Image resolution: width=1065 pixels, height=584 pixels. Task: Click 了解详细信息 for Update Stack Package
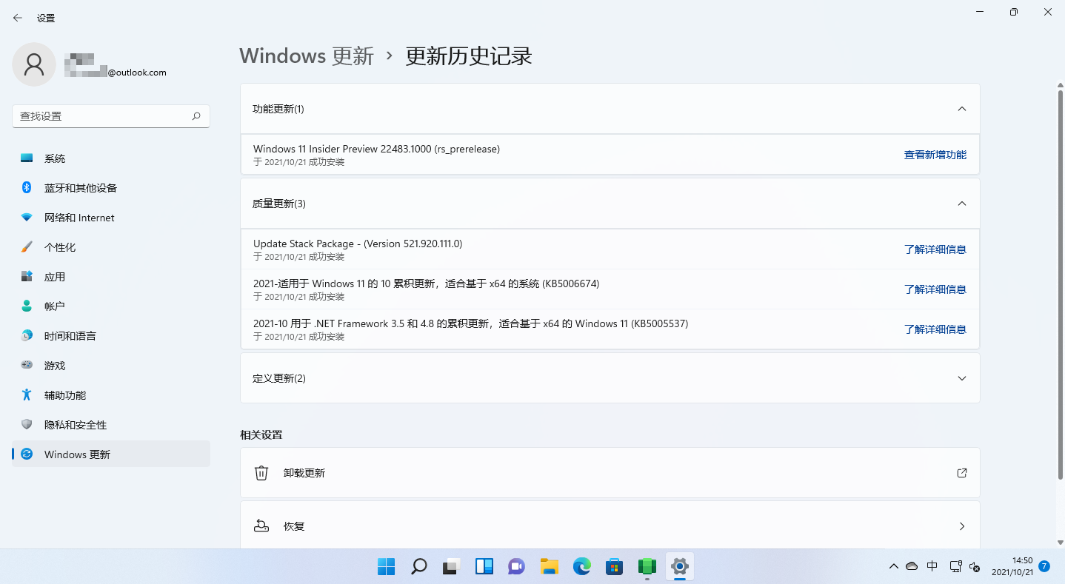[x=935, y=249]
